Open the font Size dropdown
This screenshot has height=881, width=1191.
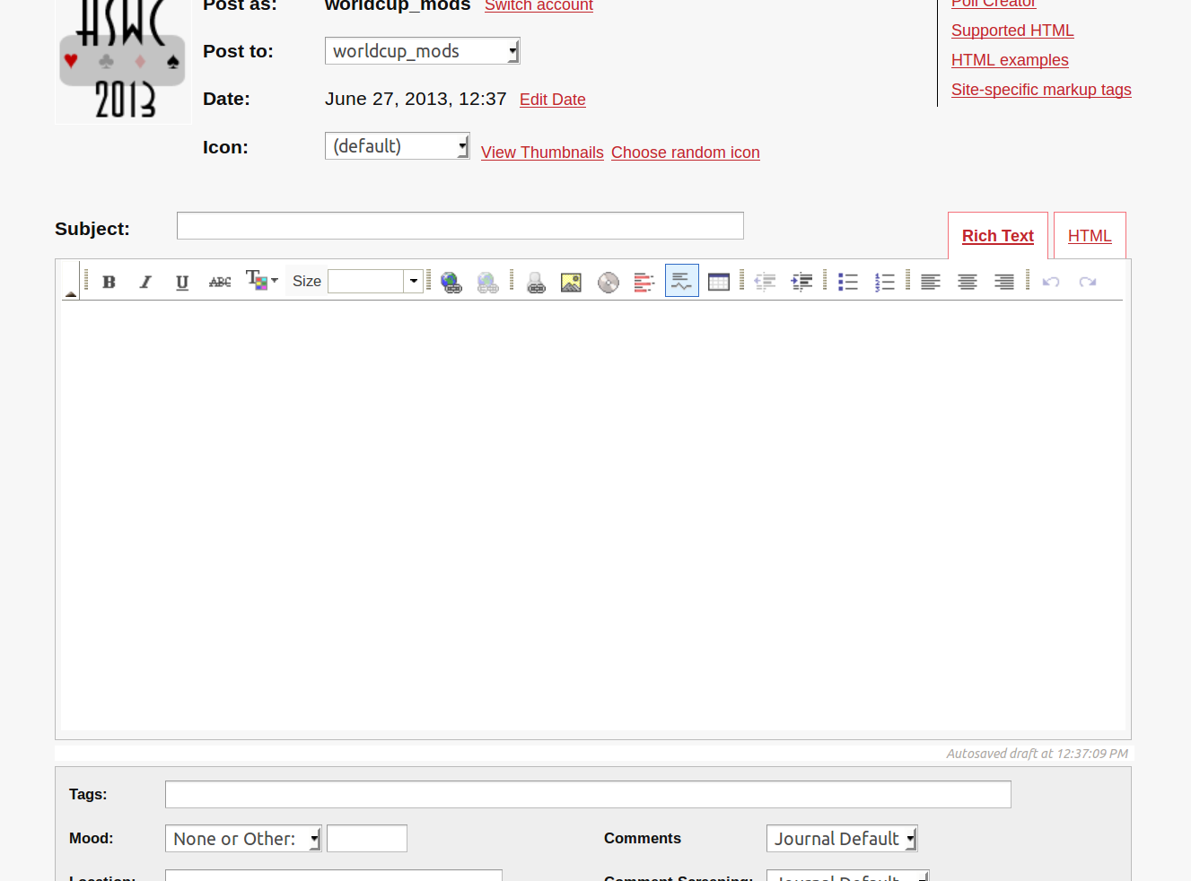click(x=413, y=282)
